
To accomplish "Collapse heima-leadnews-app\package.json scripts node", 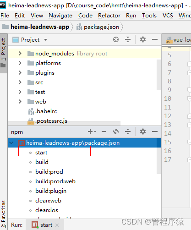I will (11, 143).
